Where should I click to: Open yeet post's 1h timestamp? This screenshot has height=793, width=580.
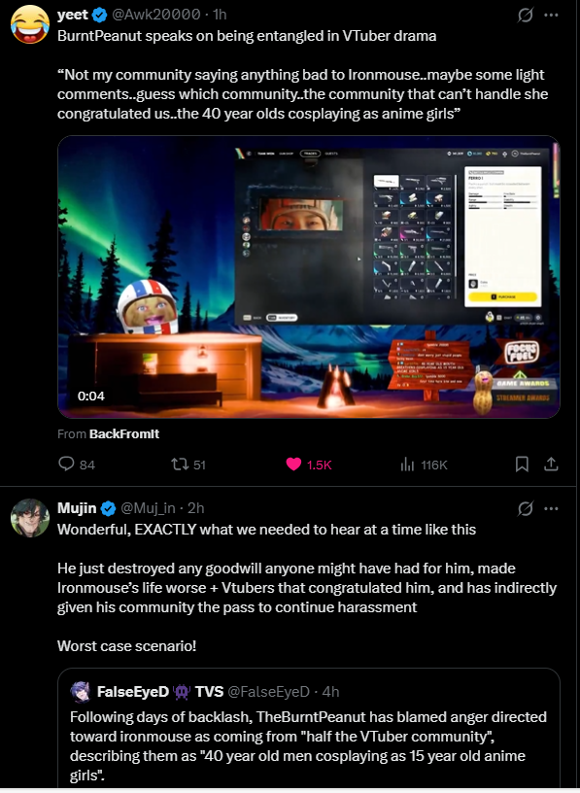click(220, 15)
